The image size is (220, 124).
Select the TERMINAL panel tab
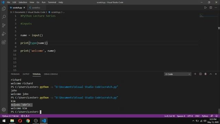(x=37, y=74)
